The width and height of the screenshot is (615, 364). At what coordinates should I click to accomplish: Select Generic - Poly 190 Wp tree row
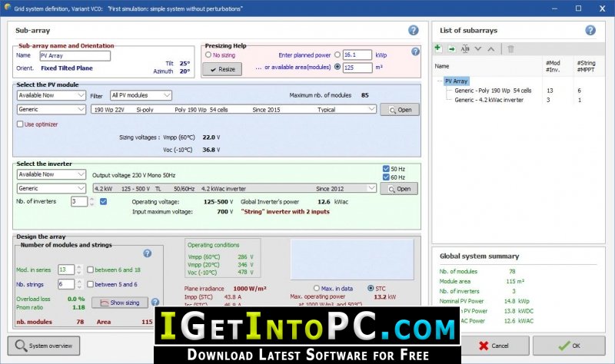(493, 91)
